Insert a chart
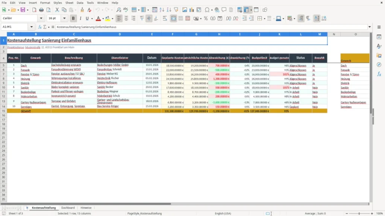The image size is (385, 216). click(x=191, y=10)
